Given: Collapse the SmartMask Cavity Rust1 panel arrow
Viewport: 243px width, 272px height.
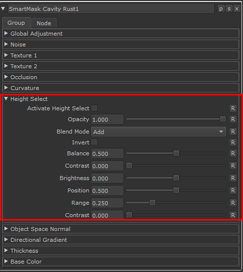Looking at the screenshot, I should pos(3,8).
